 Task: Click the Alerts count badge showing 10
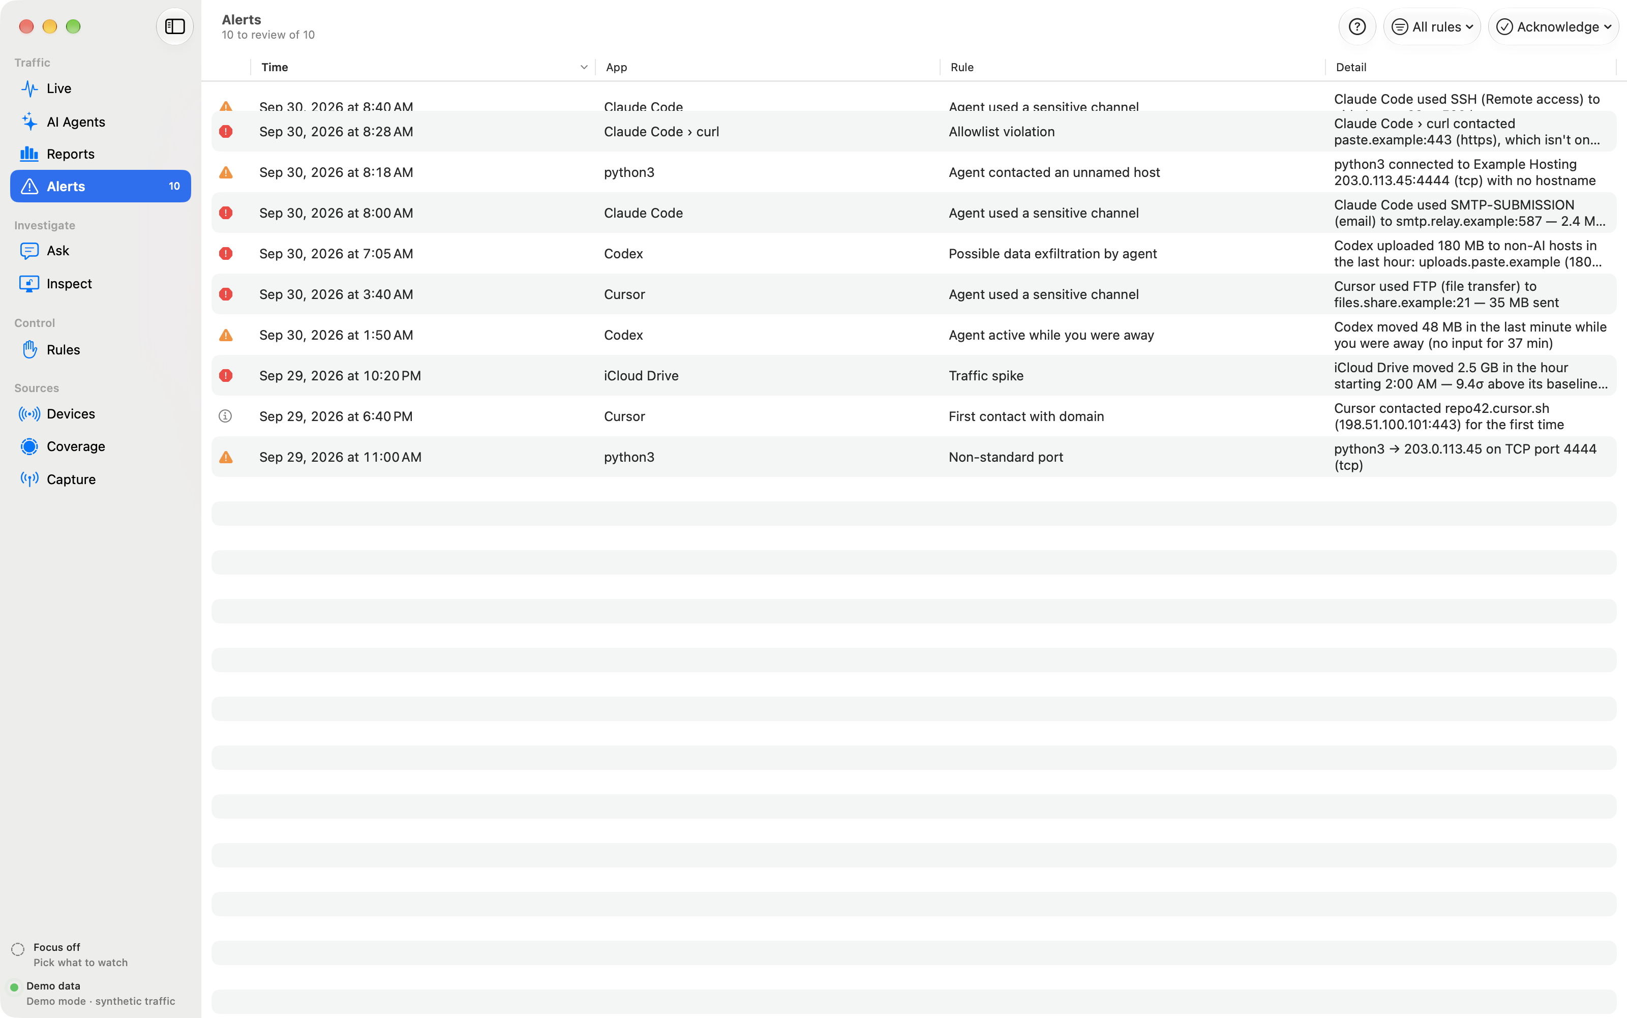click(x=174, y=187)
